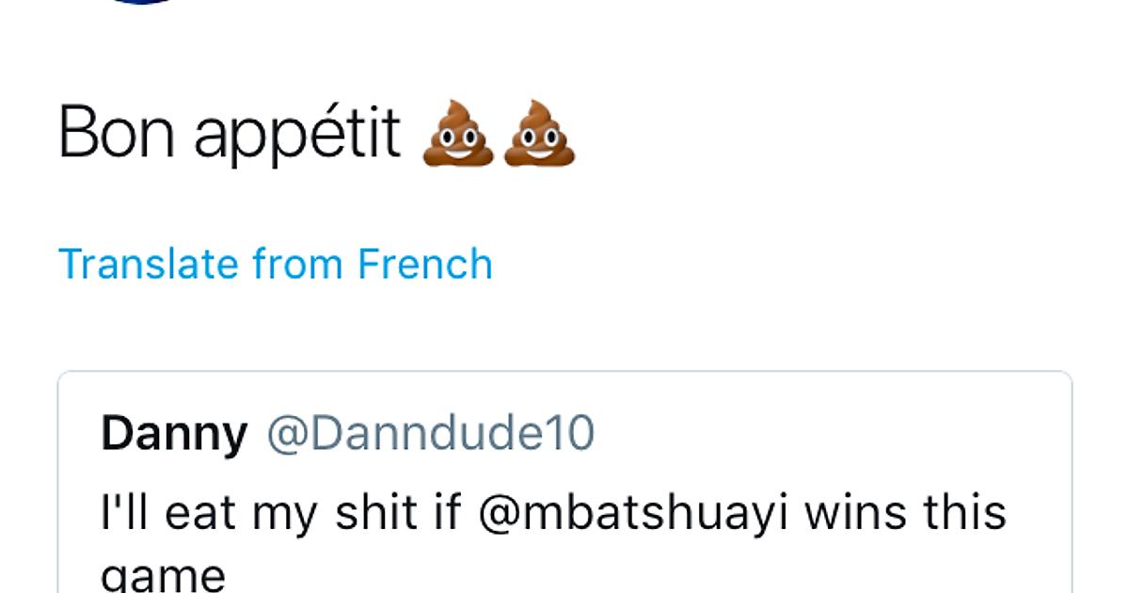The height and width of the screenshot is (593, 1129).
Task: Click the Translate from French link
Action: tap(275, 264)
